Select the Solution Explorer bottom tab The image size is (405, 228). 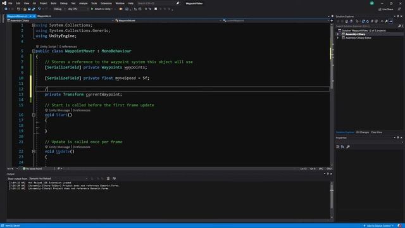point(345,132)
